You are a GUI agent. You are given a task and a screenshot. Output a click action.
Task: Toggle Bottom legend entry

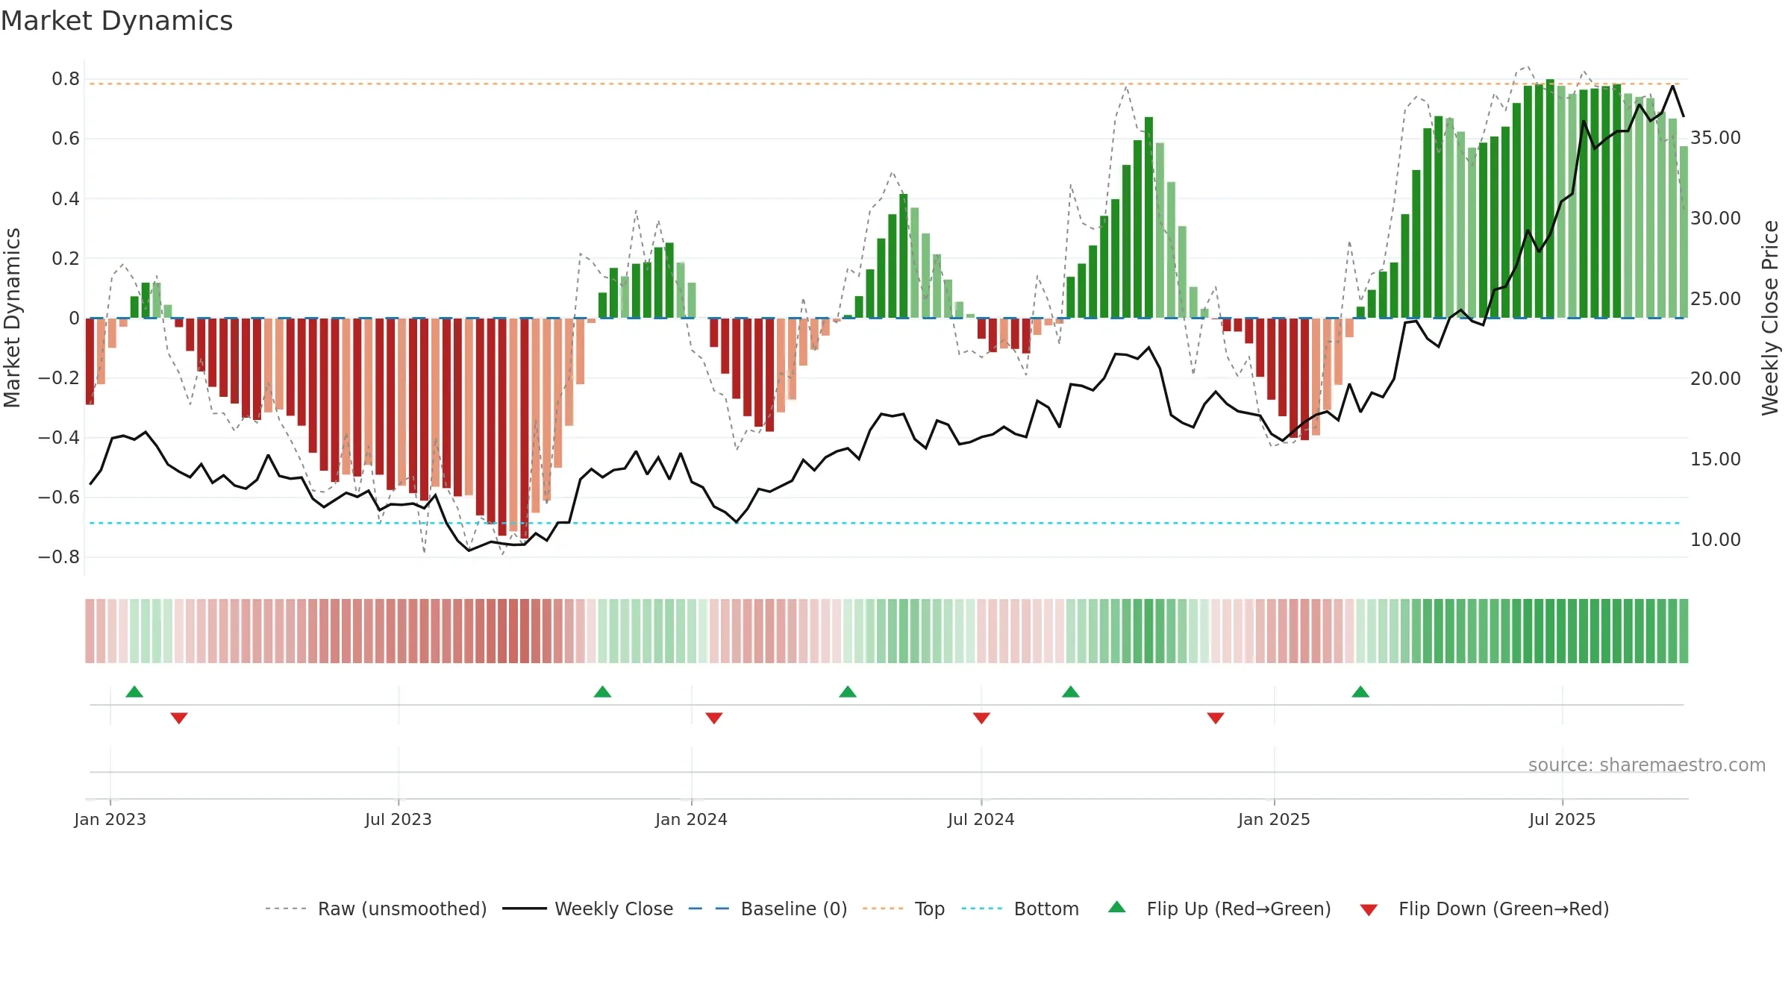pos(1020,909)
